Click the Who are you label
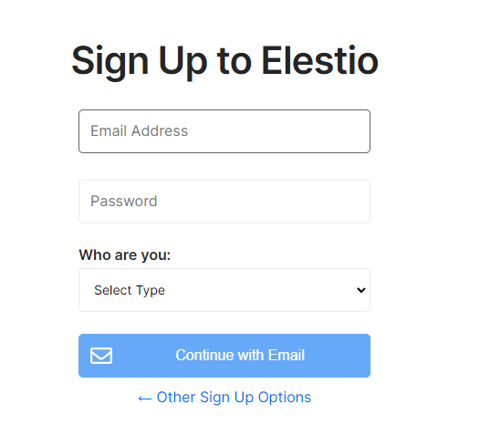Image resolution: width=480 pixels, height=425 pixels. coord(125,254)
